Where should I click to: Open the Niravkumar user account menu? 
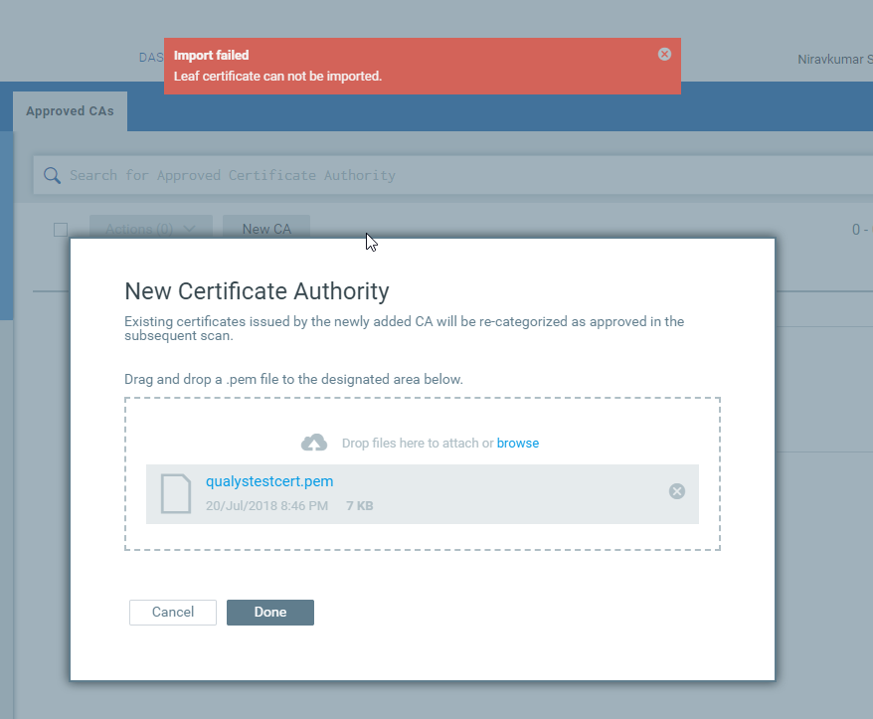[833, 60]
